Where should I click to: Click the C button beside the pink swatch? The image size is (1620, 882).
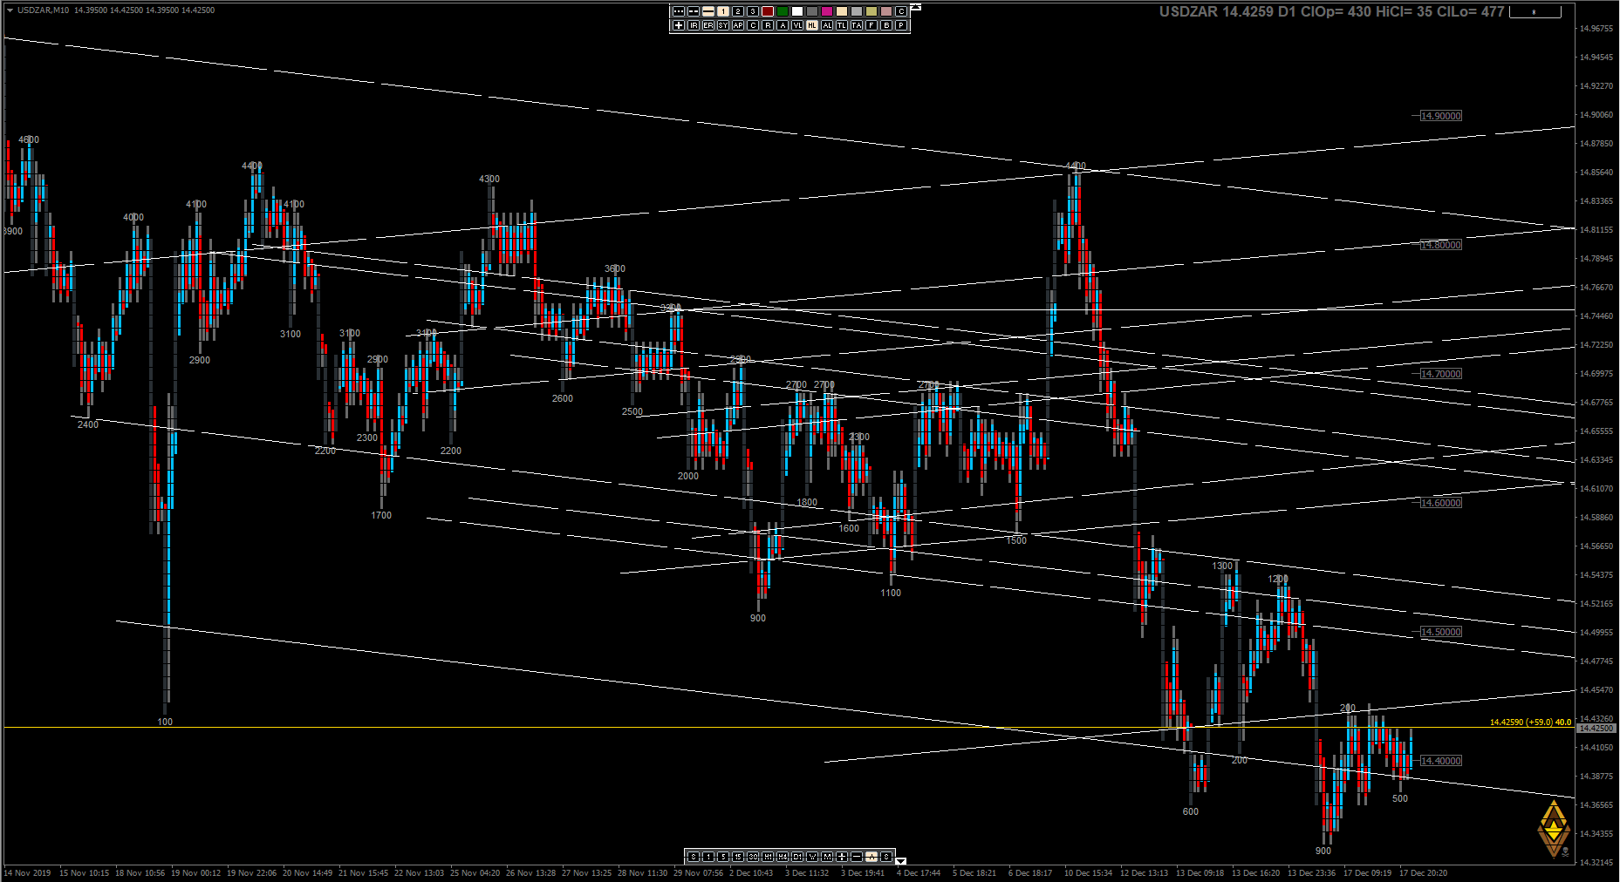[x=901, y=11]
